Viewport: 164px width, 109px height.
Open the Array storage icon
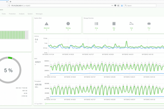point(96,24)
